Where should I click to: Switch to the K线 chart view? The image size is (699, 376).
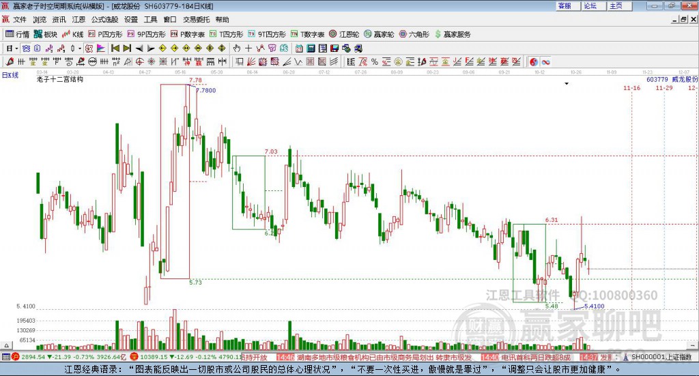[72, 34]
